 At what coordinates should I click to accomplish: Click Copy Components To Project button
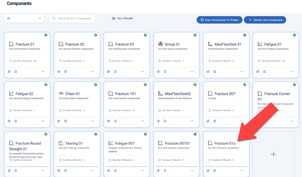pyautogui.click(x=219, y=20)
